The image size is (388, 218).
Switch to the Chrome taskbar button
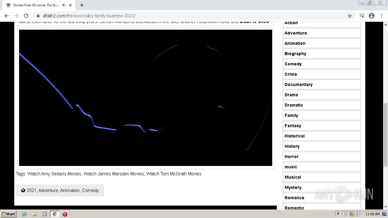click(x=55, y=214)
